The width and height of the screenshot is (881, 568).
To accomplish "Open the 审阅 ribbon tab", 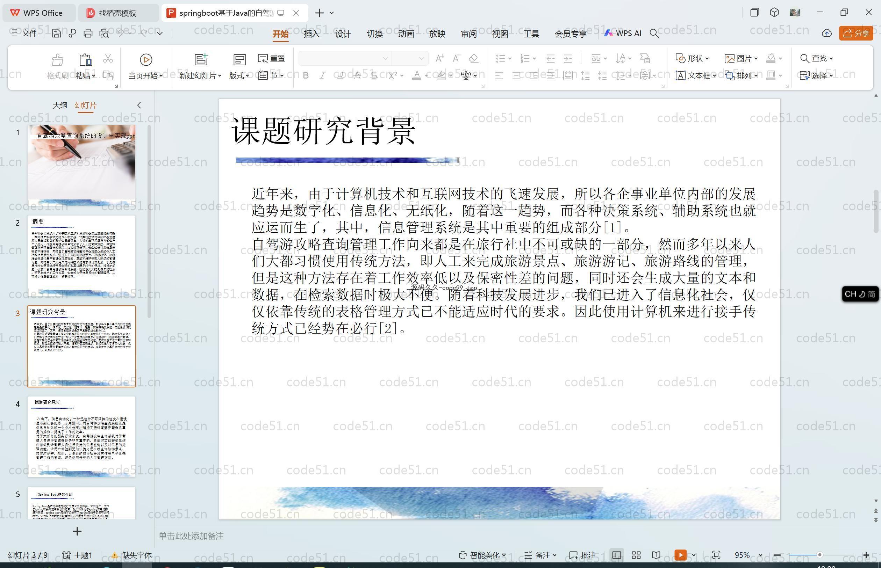I will pos(468,34).
